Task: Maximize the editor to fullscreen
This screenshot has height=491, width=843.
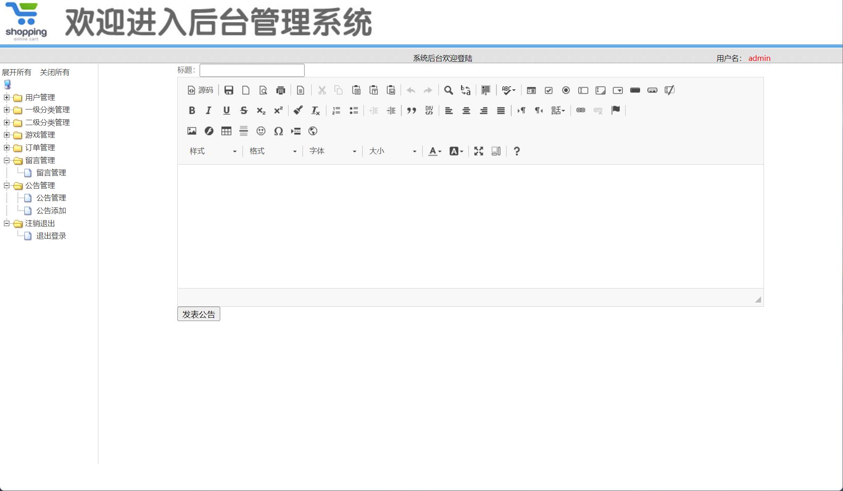Action: point(478,151)
